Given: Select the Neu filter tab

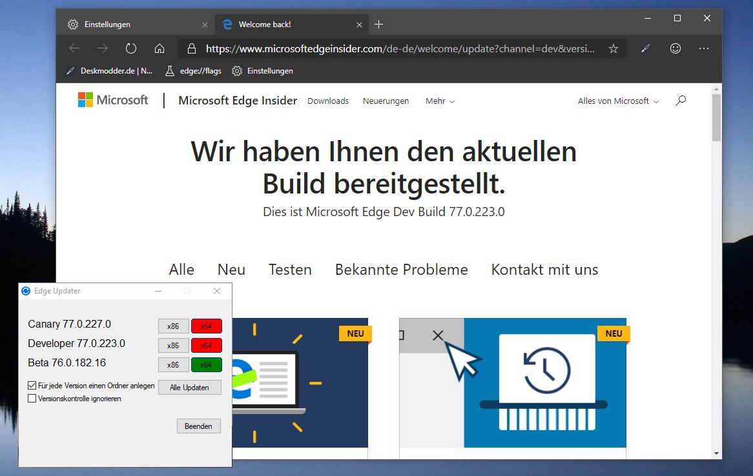Looking at the screenshot, I should (x=231, y=269).
